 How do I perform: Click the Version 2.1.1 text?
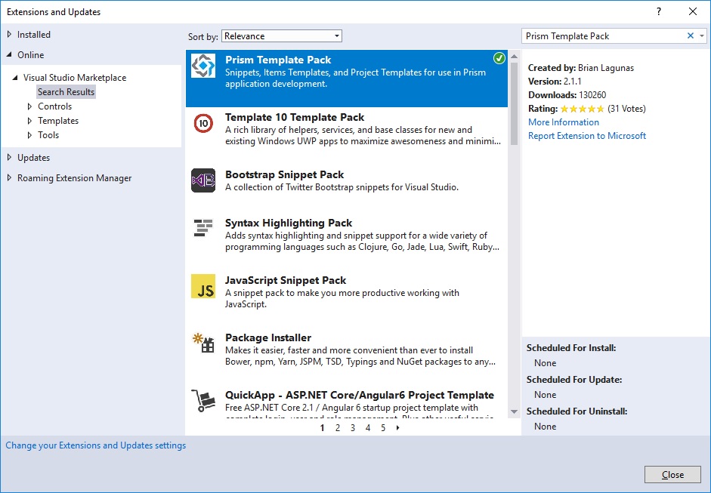tap(555, 82)
